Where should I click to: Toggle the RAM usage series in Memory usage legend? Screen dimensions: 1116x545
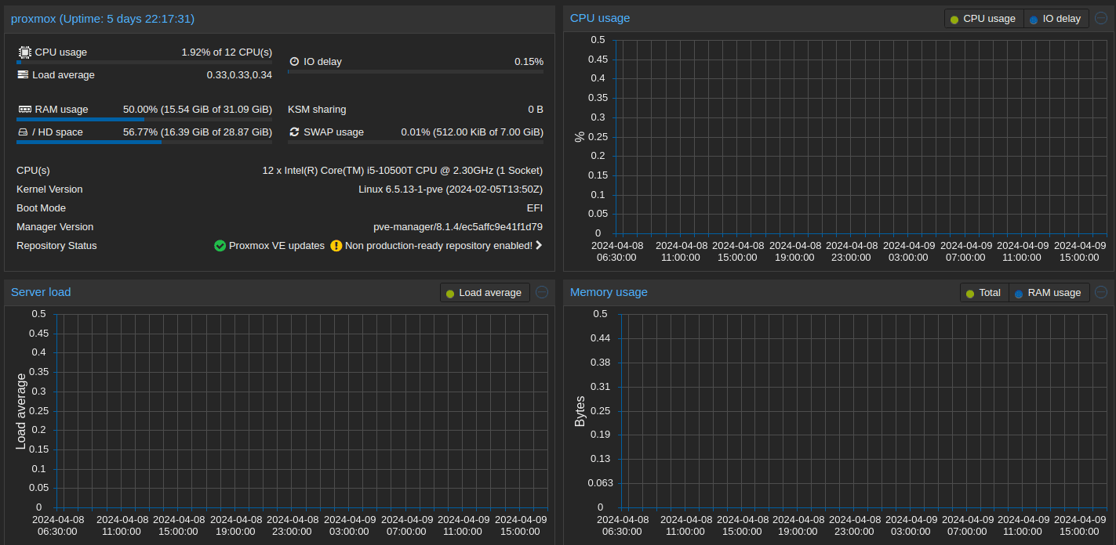click(1049, 293)
